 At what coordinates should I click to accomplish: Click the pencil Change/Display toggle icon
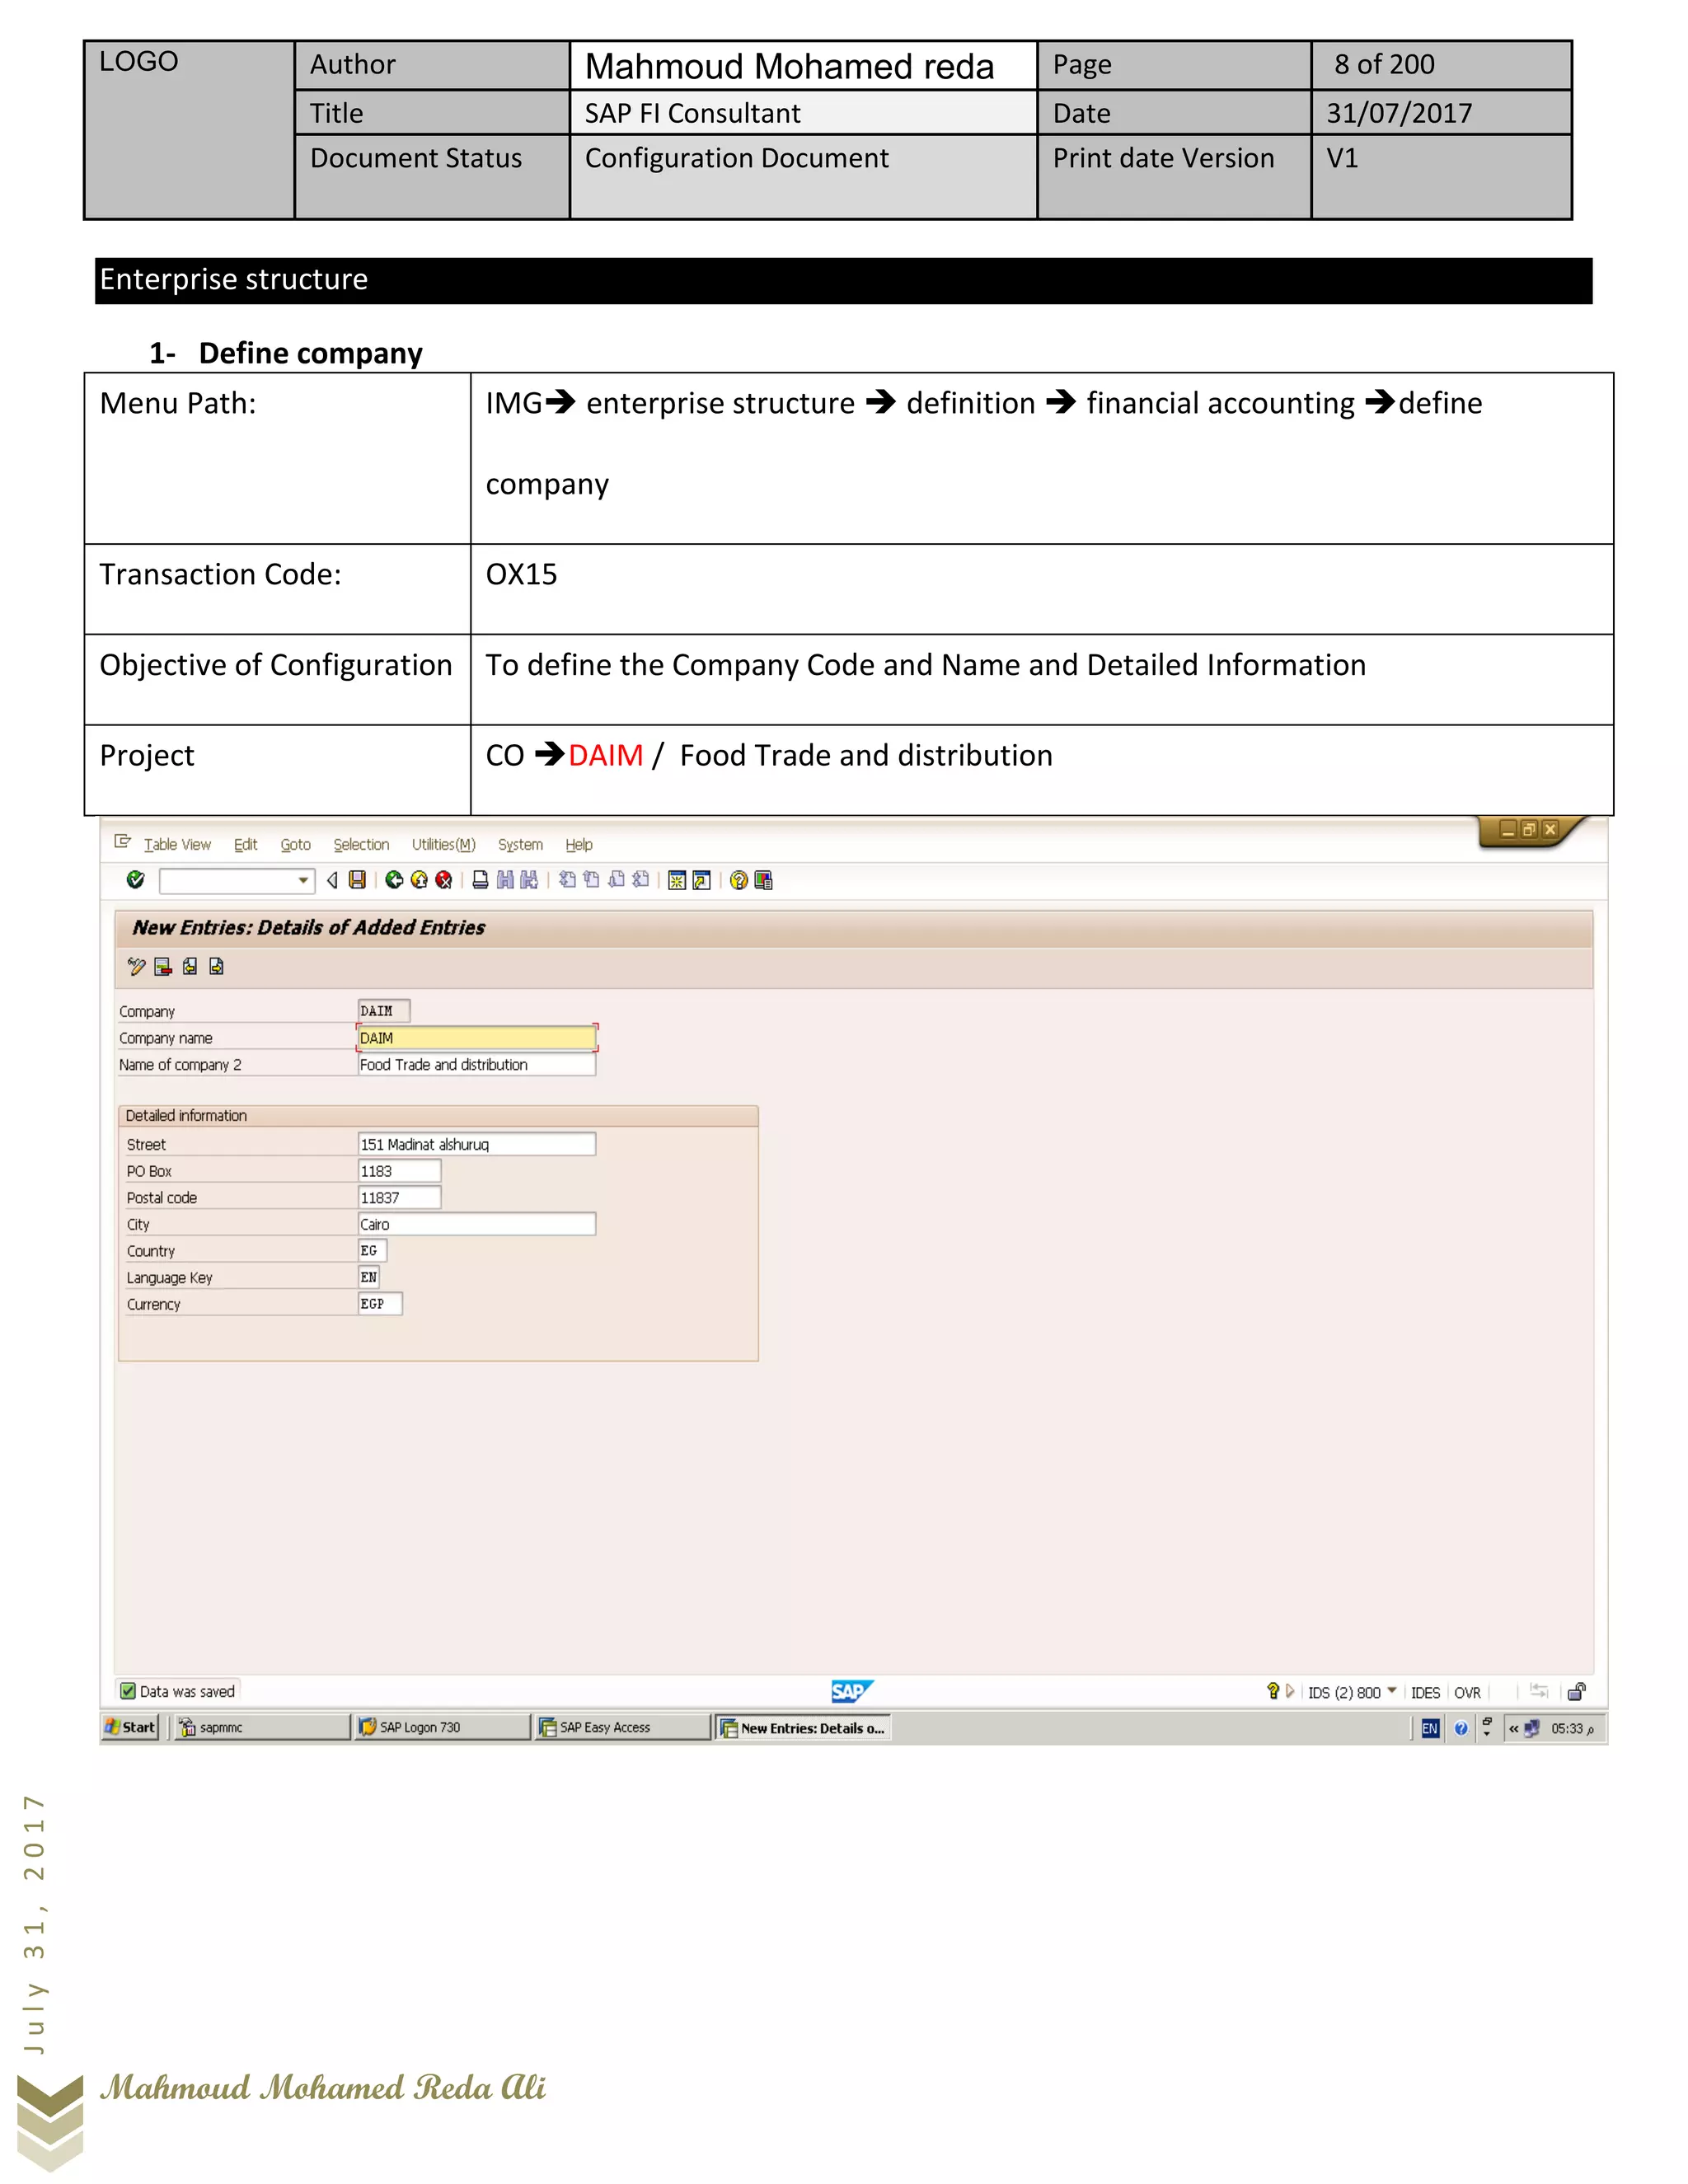point(137,966)
